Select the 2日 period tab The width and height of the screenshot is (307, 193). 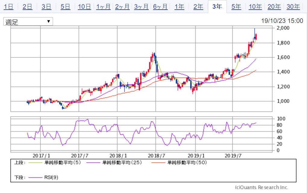27,7
